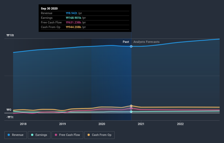Click the 'Cash From Op' row label in tooltip
Viewport: 224px width, 143px height.
50,27
